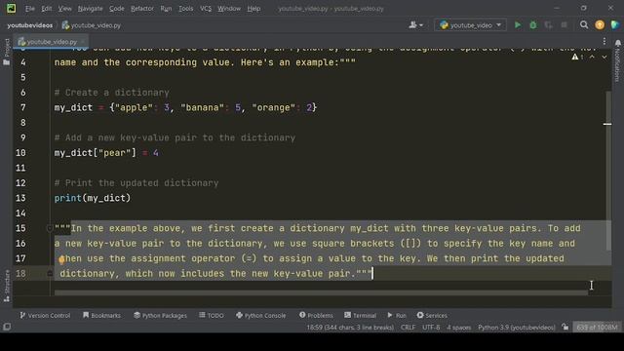The width and height of the screenshot is (624, 351).
Task: Open the Project tool window sidebar
Action: click(7, 52)
